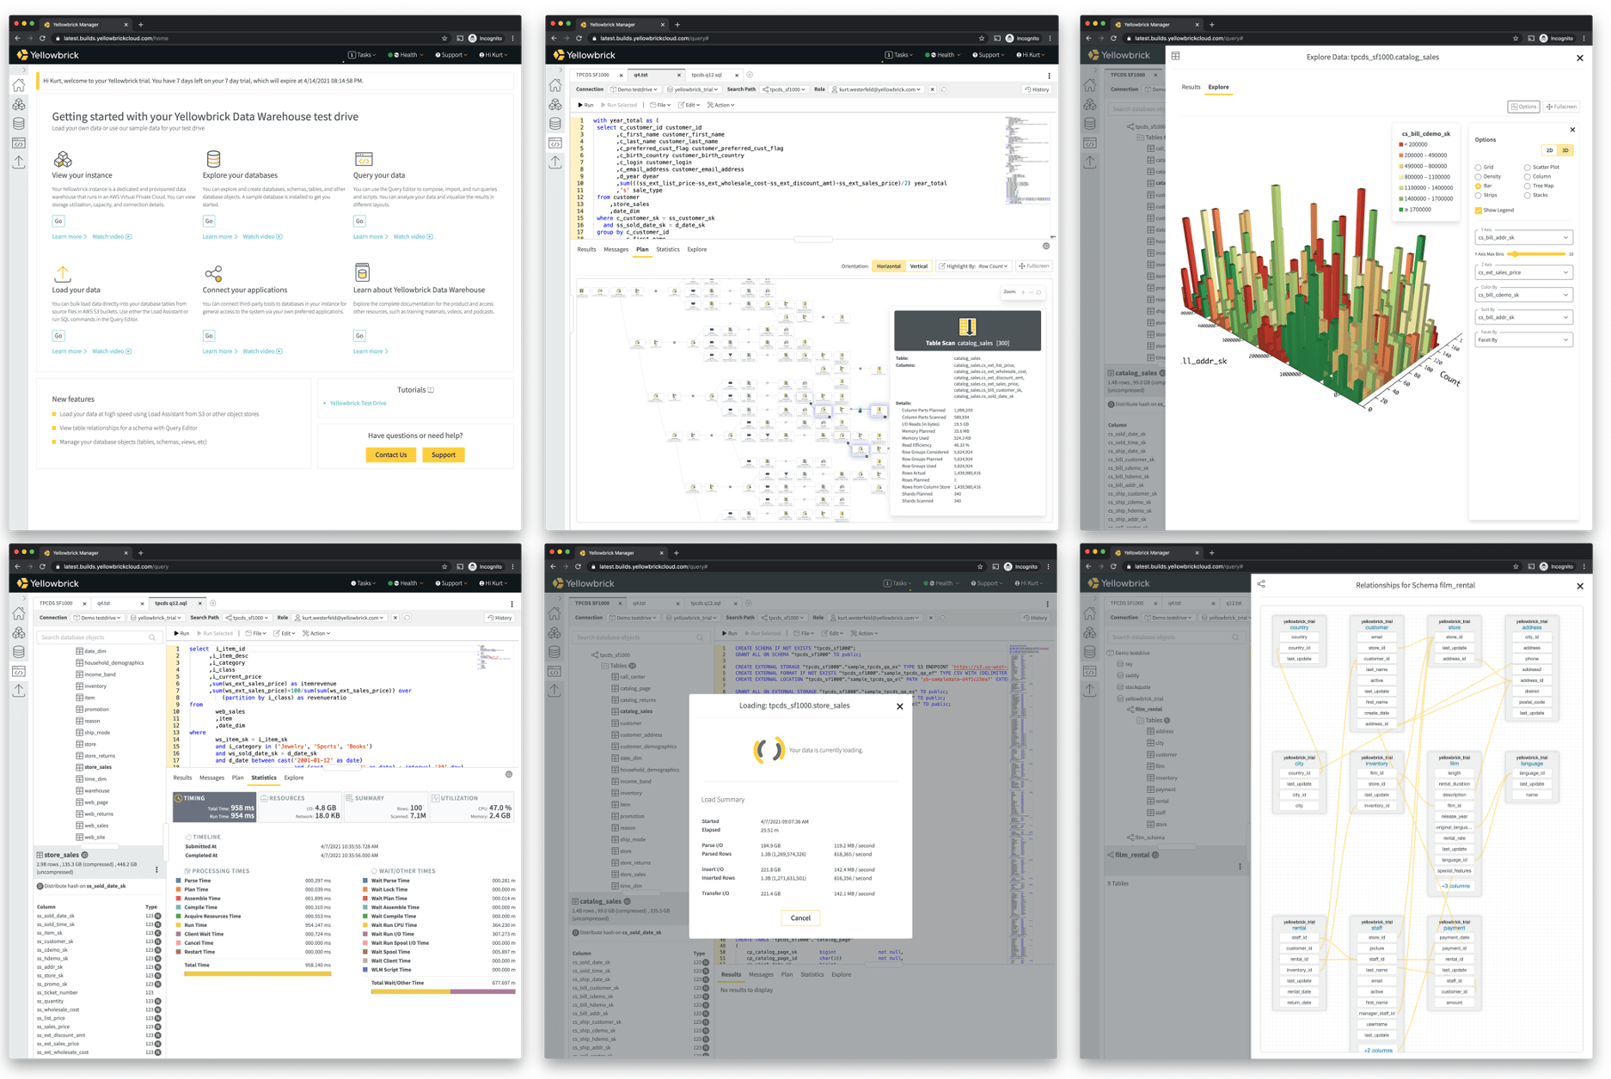1611x1079 pixels.
Task: Adjust the Y Axis Max Bins slider
Action: [1537, 254]
